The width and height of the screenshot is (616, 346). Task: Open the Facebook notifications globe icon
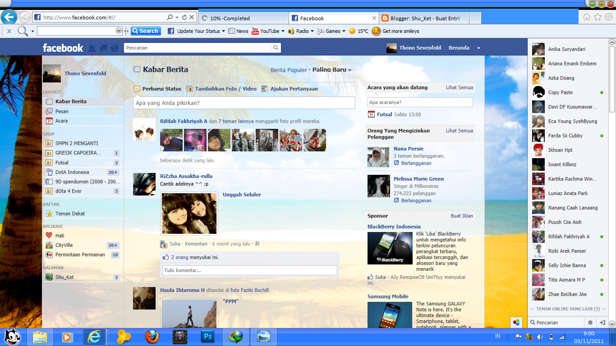click(115, 48)
